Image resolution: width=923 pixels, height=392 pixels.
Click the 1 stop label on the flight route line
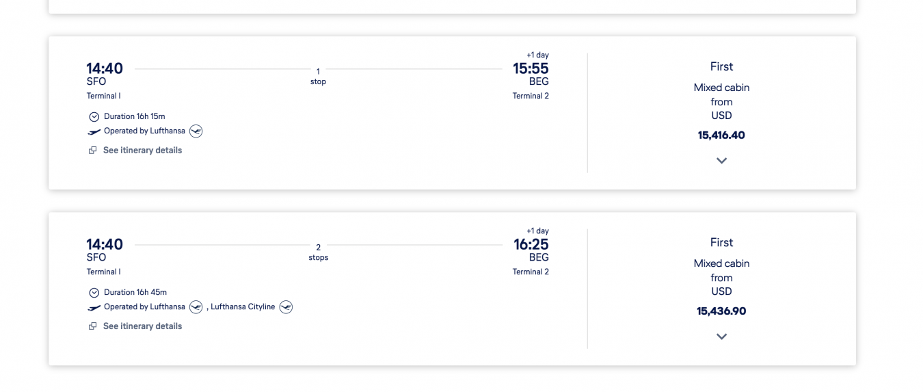coord(318,77)
